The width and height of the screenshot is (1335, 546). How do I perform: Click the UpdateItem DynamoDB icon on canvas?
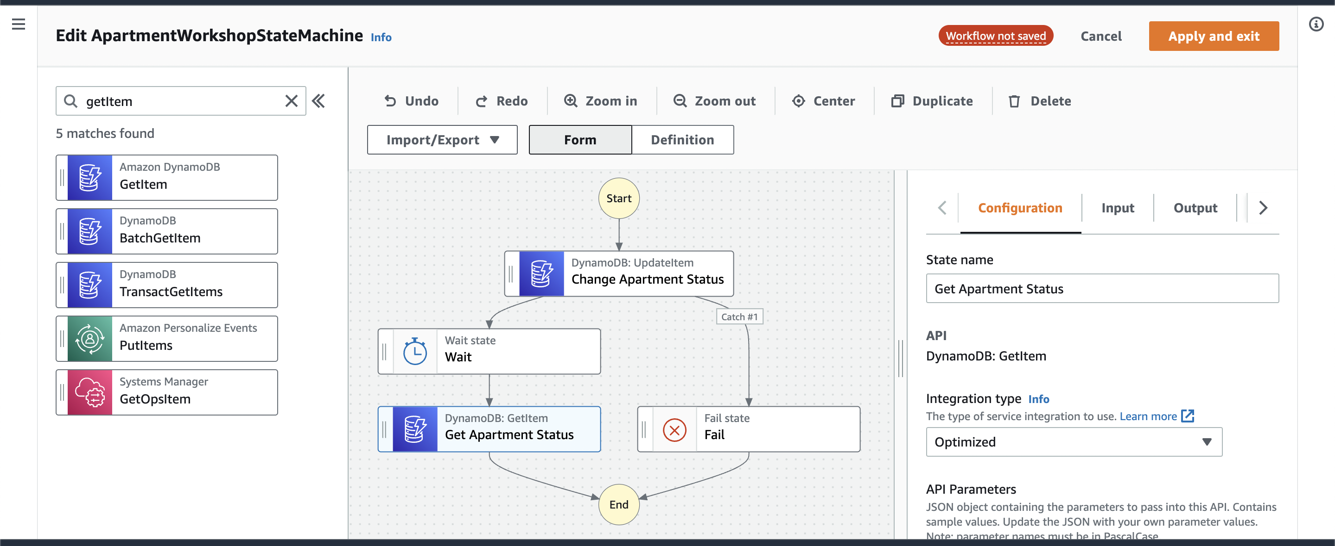click(x=541, y=274)
